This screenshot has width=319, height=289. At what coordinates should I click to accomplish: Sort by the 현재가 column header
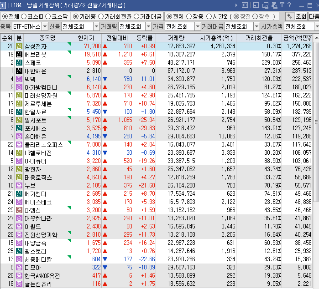coord(86,38)
